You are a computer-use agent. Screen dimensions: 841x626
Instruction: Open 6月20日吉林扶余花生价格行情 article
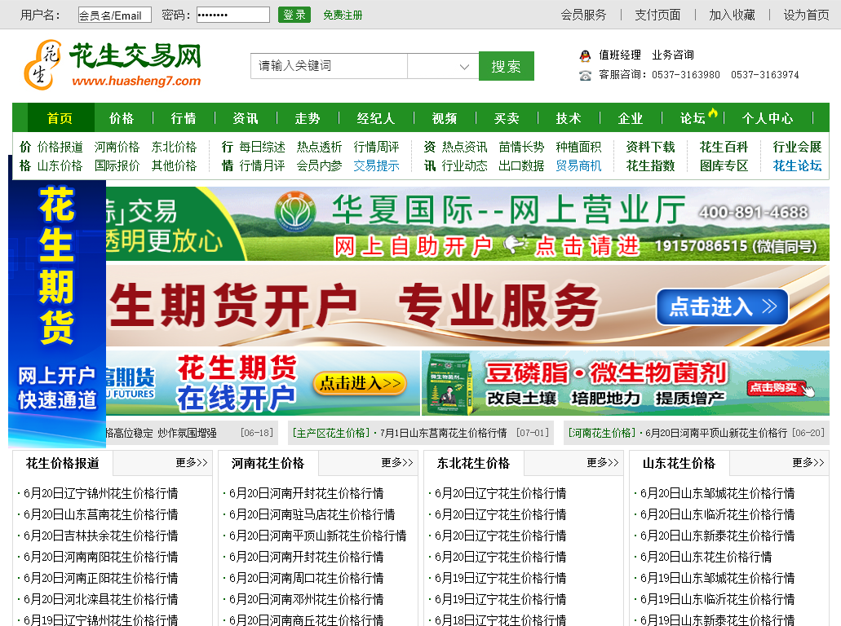pos(101,536)
